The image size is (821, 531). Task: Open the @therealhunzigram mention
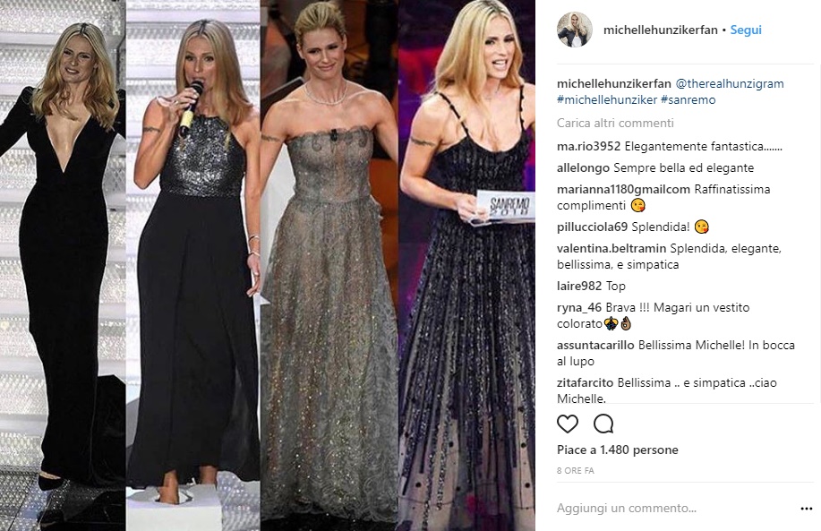click(730, 84)
